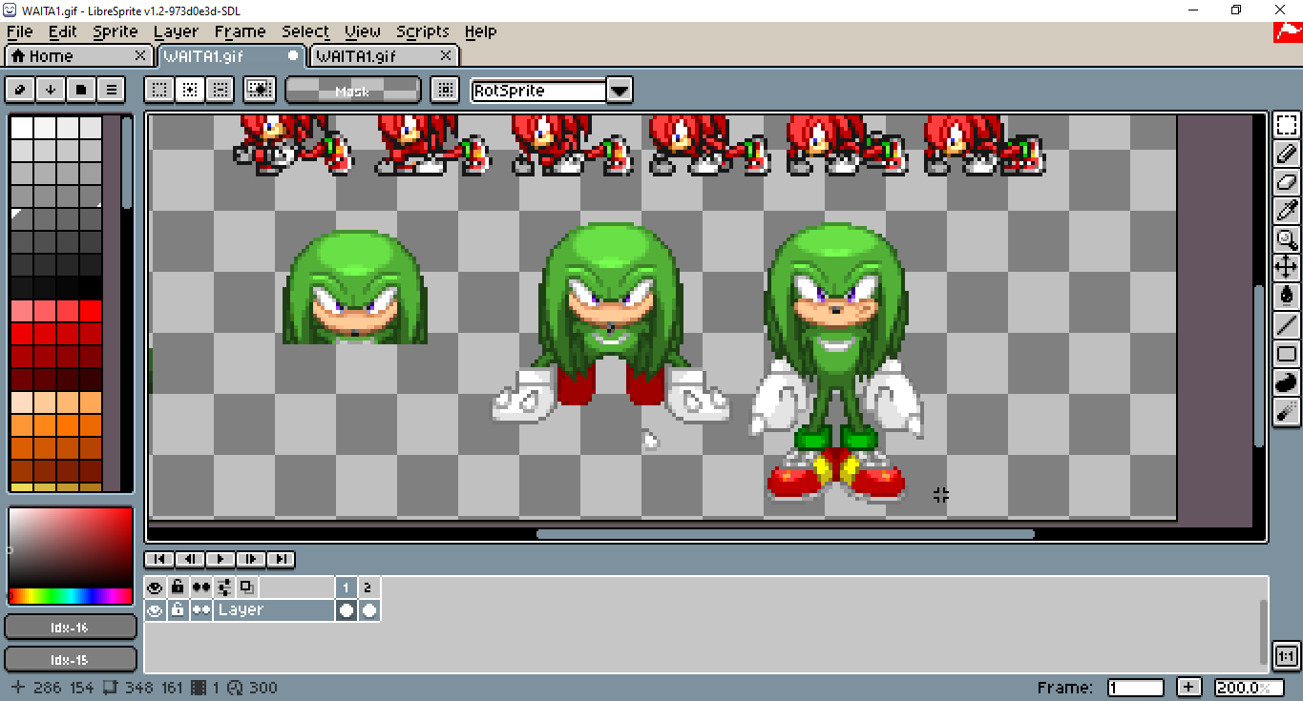Select the Contour blob tool
The width and height of the screenshot is (1303, 701).
coord(1287,382)
